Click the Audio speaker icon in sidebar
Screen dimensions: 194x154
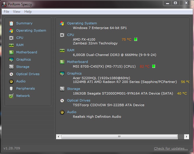point(11,81)
